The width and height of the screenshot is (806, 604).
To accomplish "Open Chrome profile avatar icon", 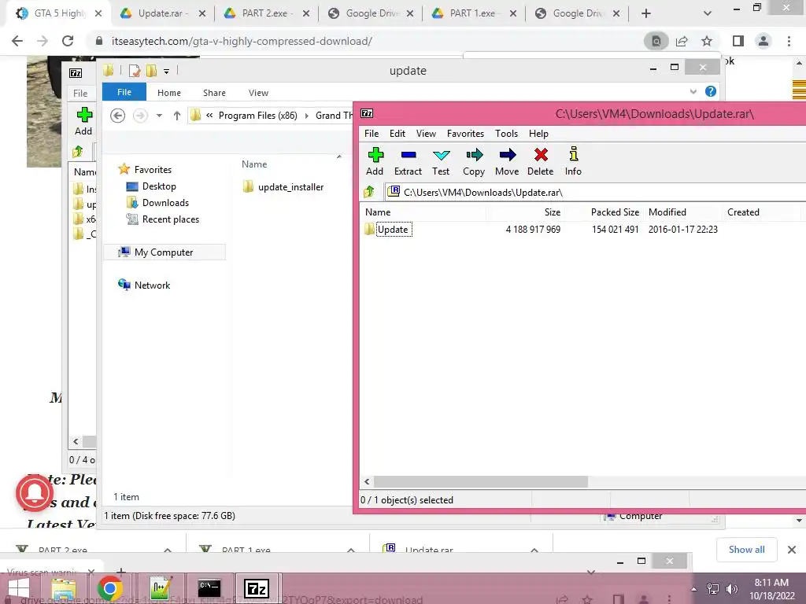I will [763, 41].
